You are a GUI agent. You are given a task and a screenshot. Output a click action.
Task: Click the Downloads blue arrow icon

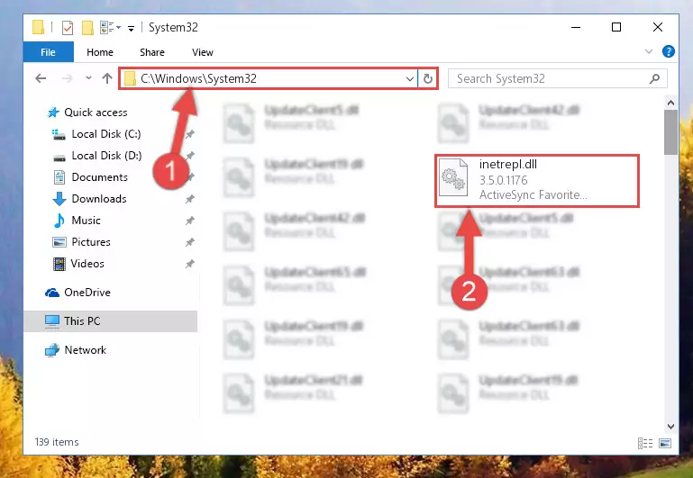point(59,199)
